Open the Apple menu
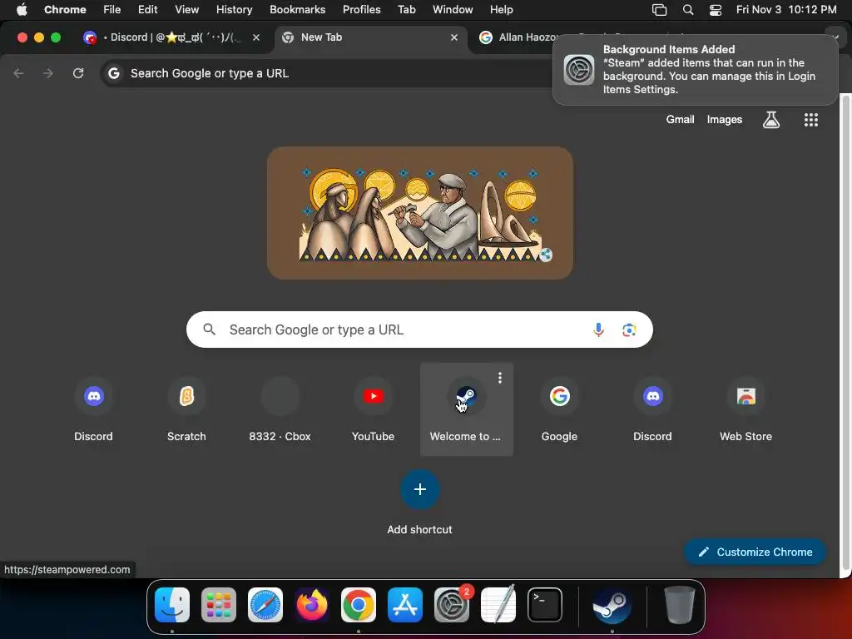852x639 pixels. pyautogui.click(x=21, y=9)
